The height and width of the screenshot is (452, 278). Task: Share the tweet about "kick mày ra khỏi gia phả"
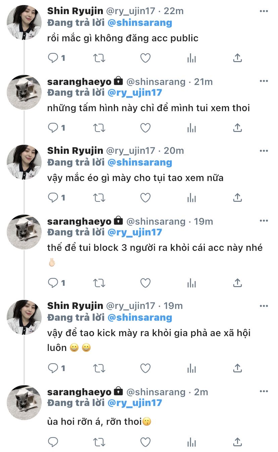[237, 368]
